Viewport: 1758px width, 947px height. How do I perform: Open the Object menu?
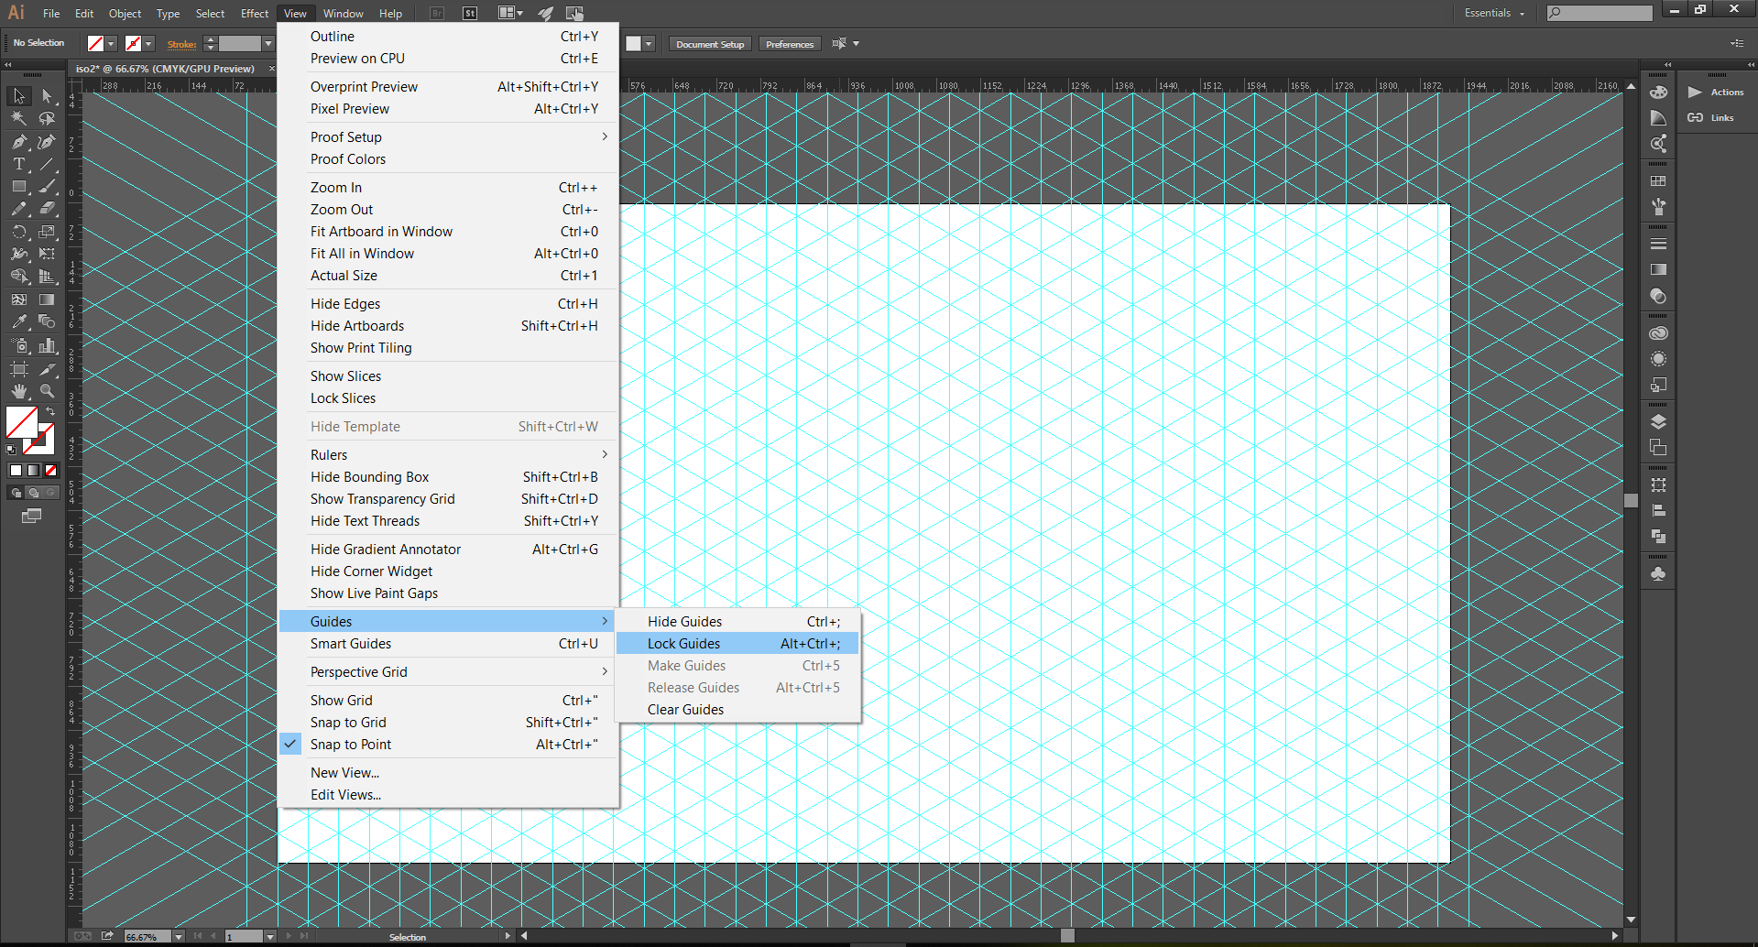(x=125, y=13)
